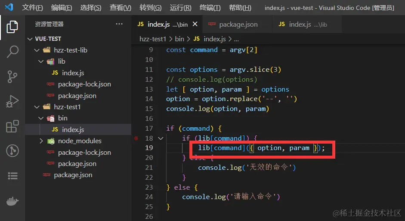Open the Search view icon
Screen dimensions: 405x221
point(12,52)
